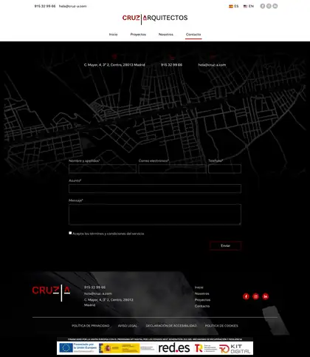Viewport: 310px width, 357px height.
Task: Click the Kit Digital logo in banner
Action: [x=235, y=349]
